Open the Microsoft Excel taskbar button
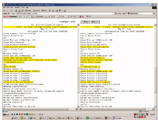Viewport: 158px width, 120px height. pyautogui.click(x=90, y=118)
